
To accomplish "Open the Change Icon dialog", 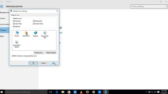I will pos(39,53).
